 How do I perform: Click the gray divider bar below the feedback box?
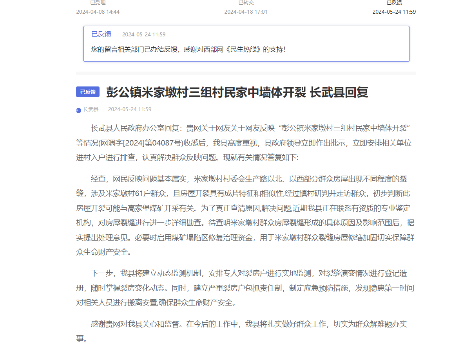(x=246, y=73)
